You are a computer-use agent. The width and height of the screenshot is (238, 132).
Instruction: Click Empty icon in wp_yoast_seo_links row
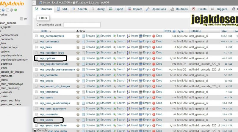coord(141,125)
